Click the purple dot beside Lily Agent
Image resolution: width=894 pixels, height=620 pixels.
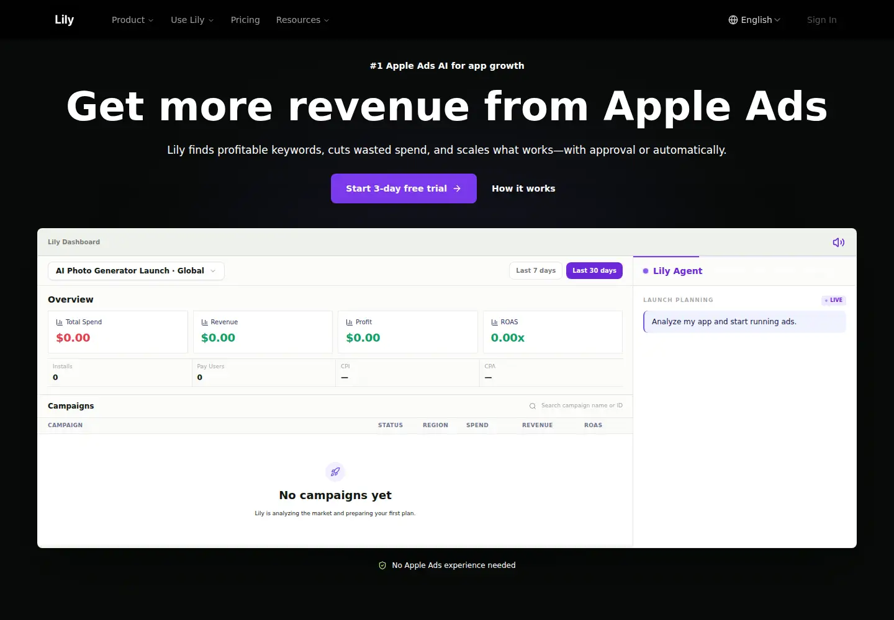tap(646, 271)
